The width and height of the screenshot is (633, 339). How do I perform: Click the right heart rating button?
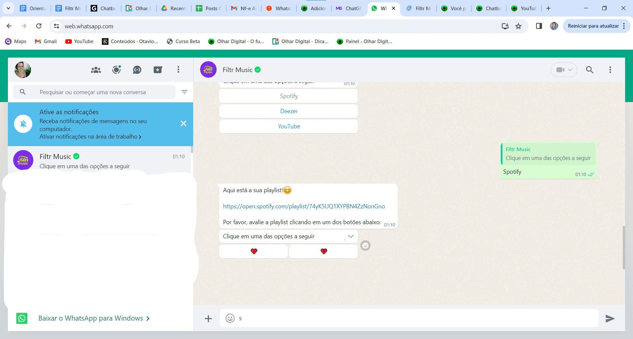pos(323,251)
